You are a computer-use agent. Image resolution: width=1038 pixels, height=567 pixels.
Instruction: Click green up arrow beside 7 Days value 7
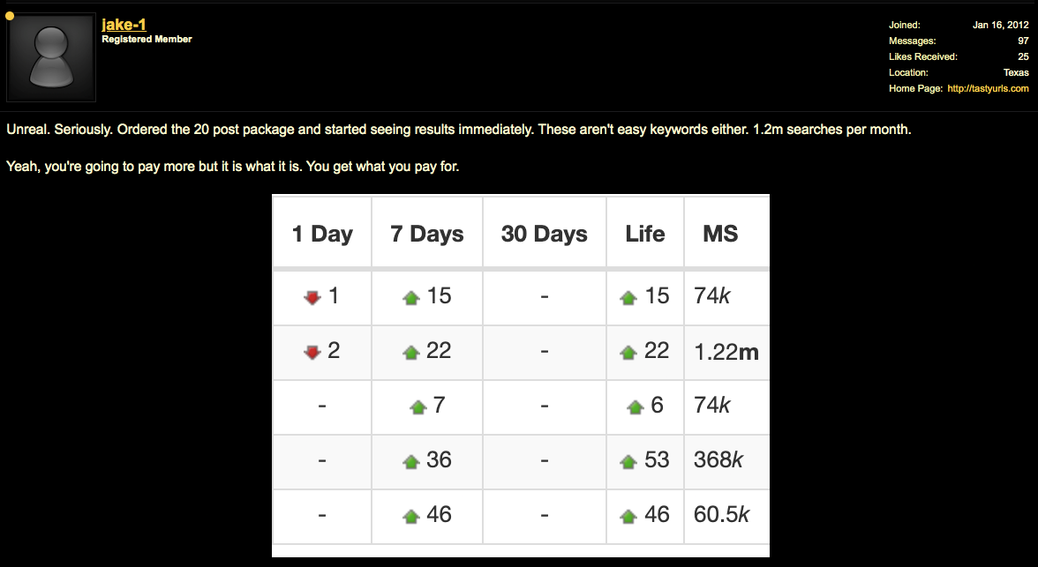click(x=417, y=407)
